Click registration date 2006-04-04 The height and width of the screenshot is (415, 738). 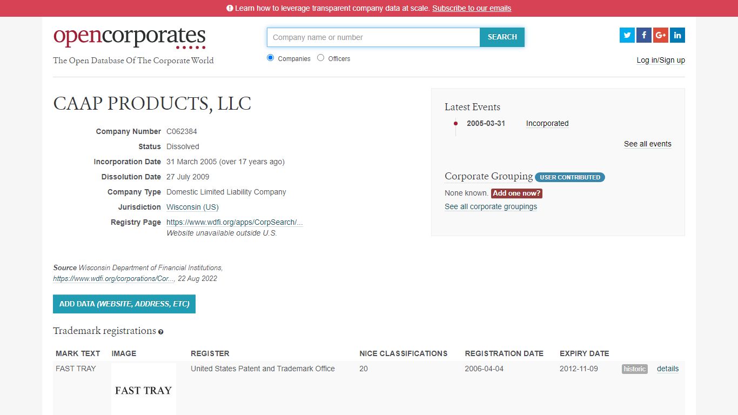click(x=484, y=369)
